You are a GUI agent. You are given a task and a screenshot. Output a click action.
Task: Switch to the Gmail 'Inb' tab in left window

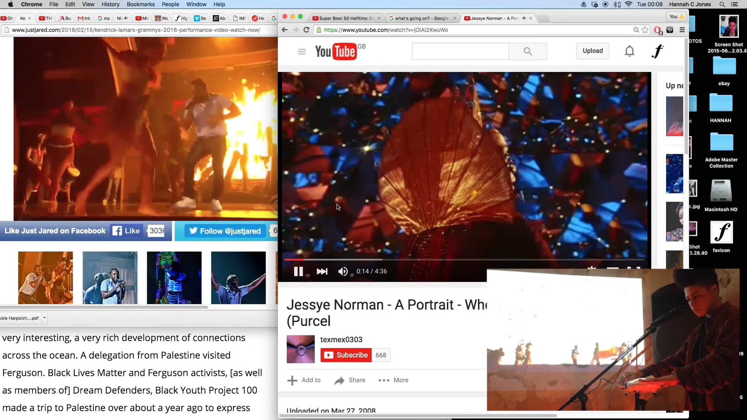tap(84, 18)
